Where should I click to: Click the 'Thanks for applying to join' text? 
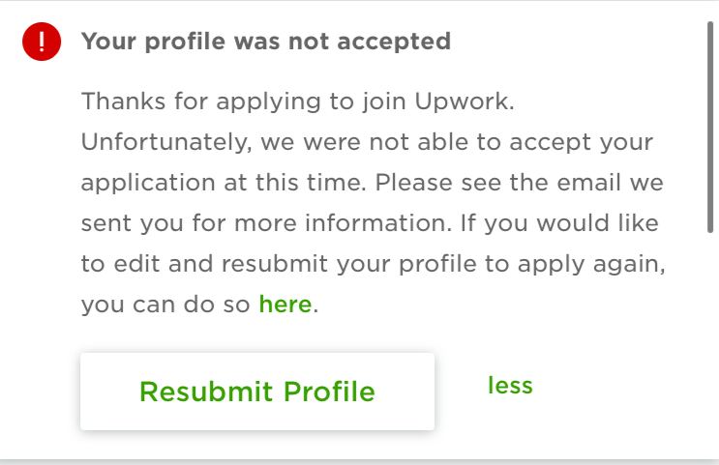(244, 102)
